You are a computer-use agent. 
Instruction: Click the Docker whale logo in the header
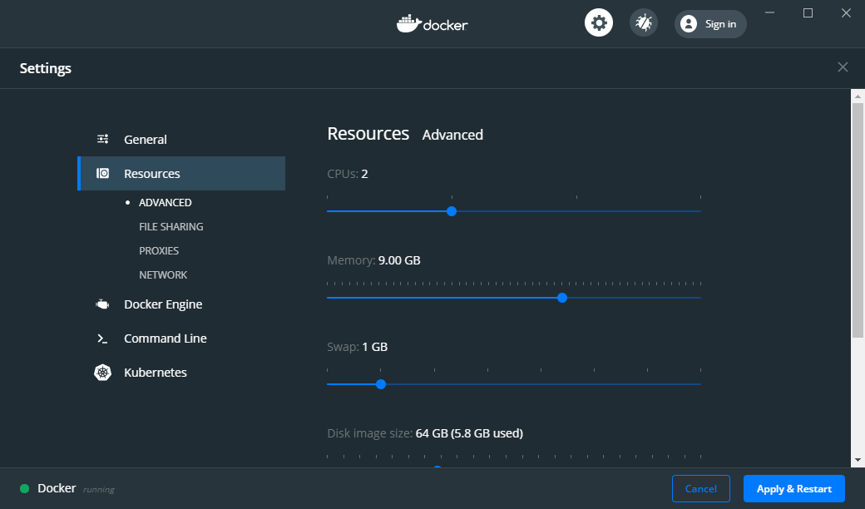[432, 23]
